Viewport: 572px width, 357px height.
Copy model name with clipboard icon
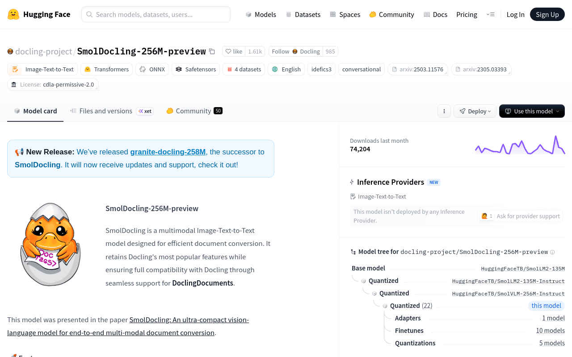pyautogui.click(x=212, y=51)
